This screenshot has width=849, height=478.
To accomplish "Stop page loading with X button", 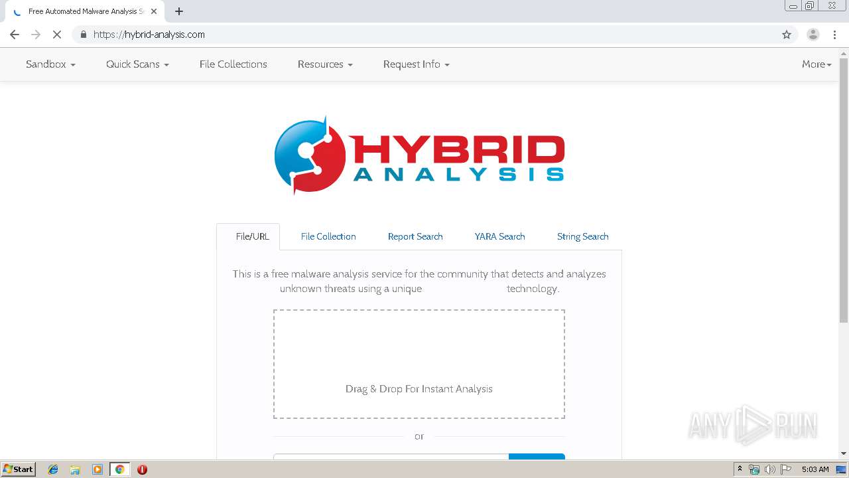I will coord(57,35).
